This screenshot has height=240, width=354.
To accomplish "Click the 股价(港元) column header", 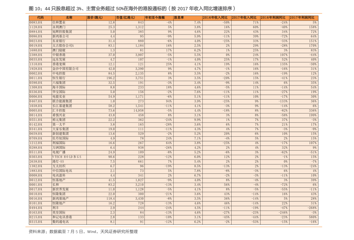I will pyautogui.click(x=95, y=18).
